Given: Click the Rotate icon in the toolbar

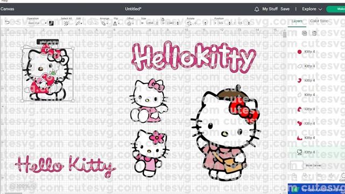Looking at the screenshot, I should click(189, 23).
